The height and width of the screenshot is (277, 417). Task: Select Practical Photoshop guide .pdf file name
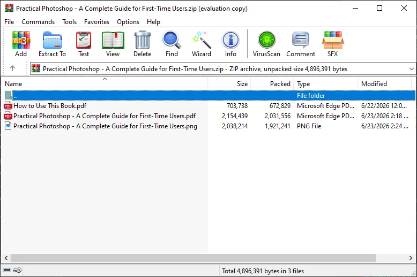[x=104, y=116]
